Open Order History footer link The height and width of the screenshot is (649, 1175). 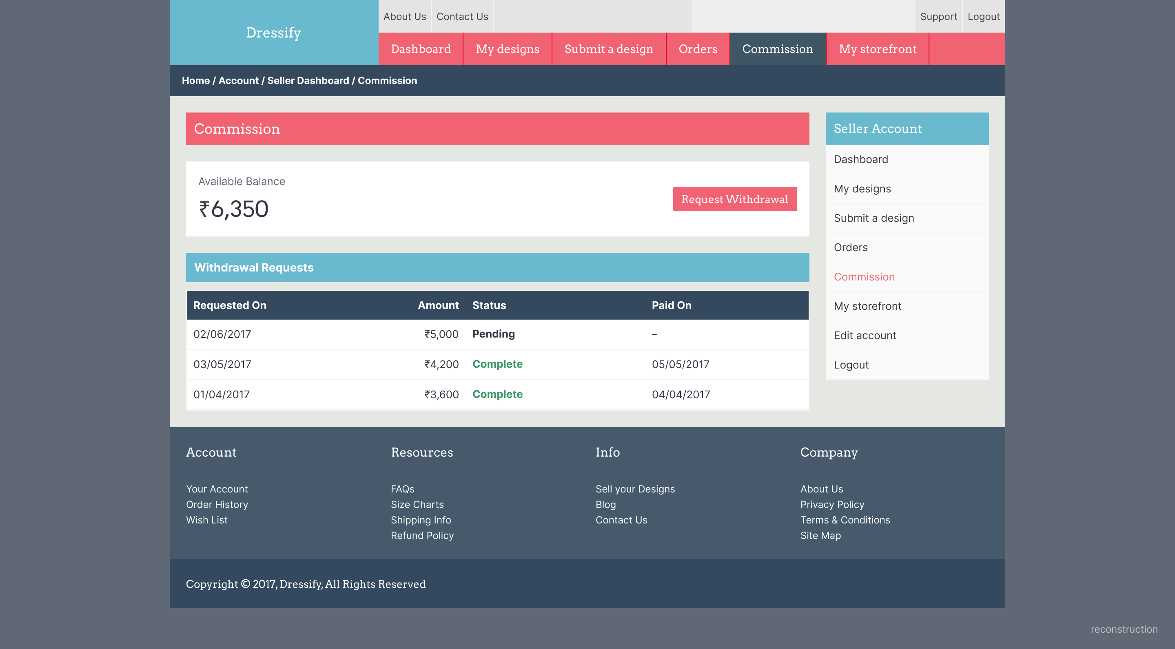217,505
